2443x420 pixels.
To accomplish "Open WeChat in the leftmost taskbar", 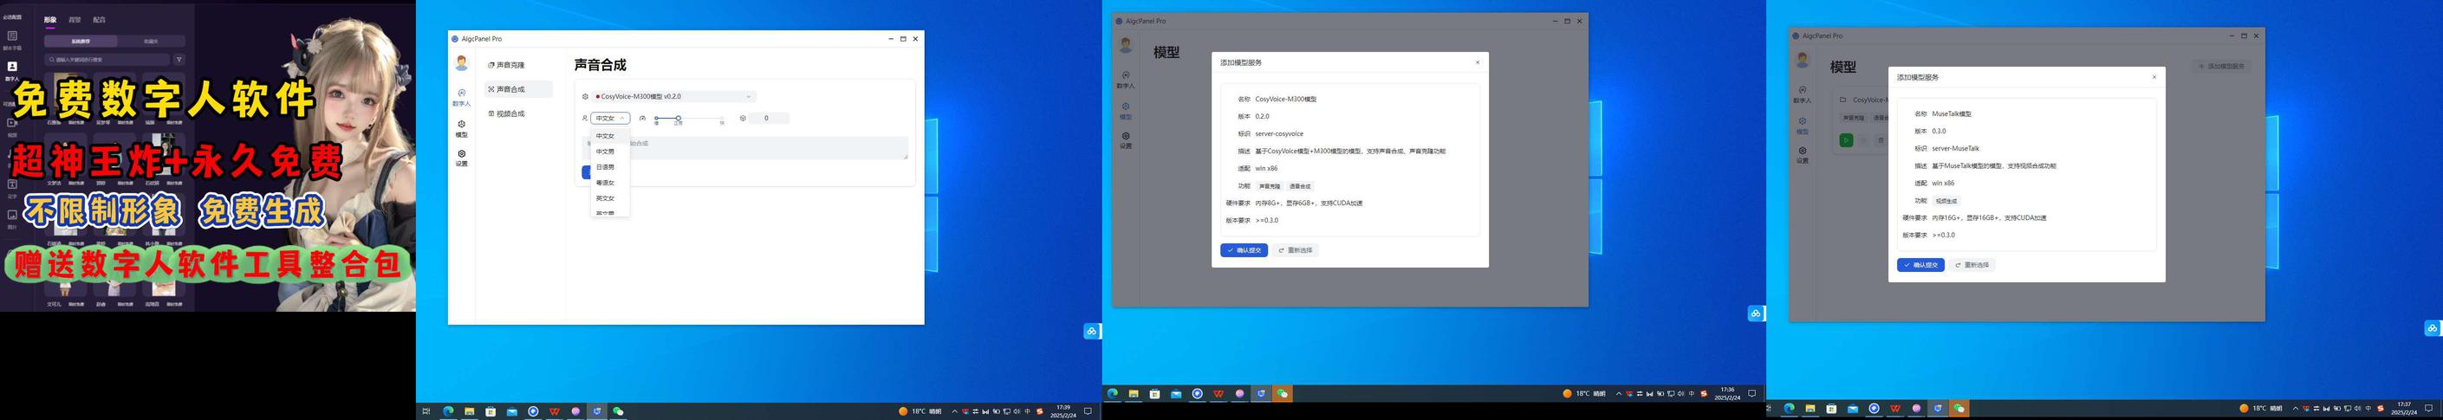I will [x=619, y=411].
